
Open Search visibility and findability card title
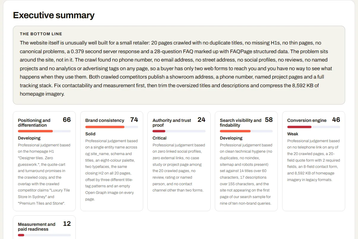click(240, 123)
